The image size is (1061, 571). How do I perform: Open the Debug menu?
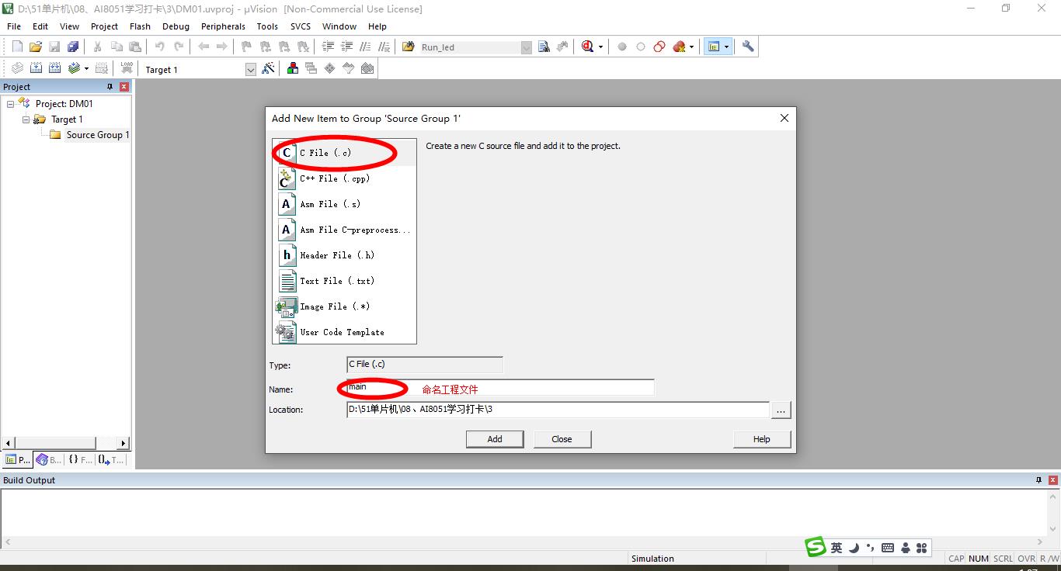(176, 26)
